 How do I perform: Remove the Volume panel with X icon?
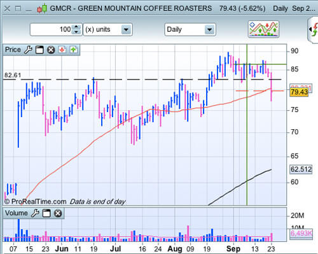pyautogui.click(x=58, y=213)
